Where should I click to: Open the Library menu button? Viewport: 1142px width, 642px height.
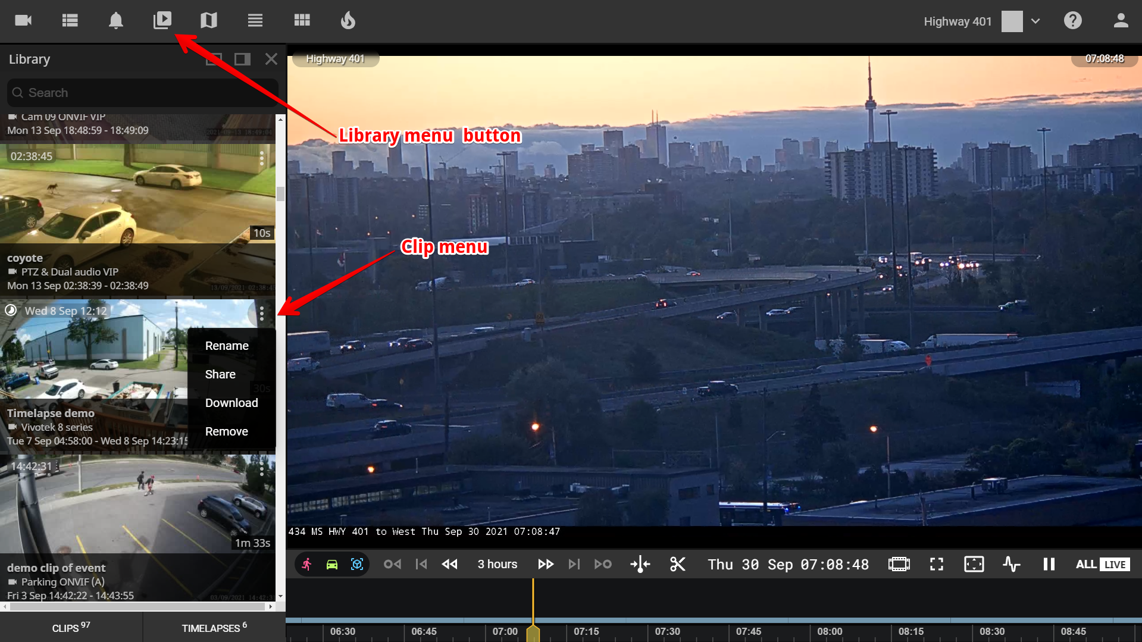point(162,21)
